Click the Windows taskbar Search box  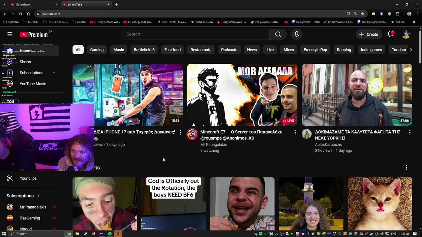tap(36, 234)
